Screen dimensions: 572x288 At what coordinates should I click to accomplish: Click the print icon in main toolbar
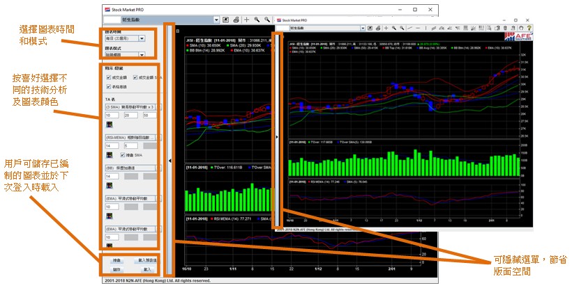tap(236, 20)
